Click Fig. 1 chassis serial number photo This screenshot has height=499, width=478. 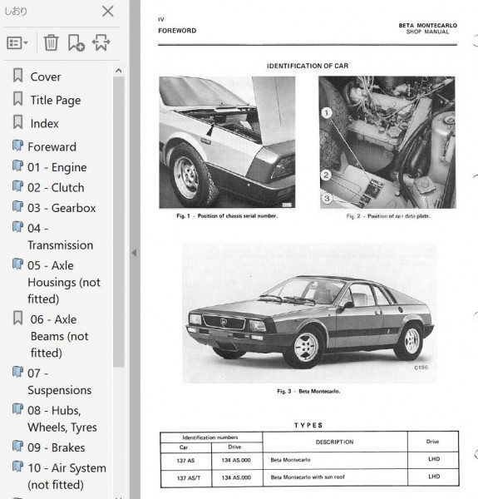pos(227,142)
